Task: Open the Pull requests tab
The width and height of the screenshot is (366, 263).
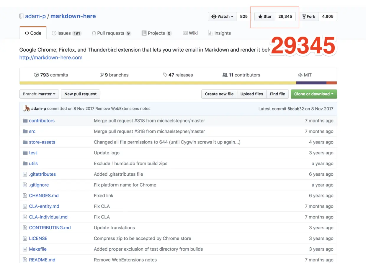Action: [111, 33]
